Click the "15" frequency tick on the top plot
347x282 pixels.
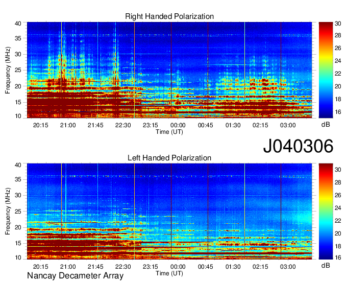point(18,102)
